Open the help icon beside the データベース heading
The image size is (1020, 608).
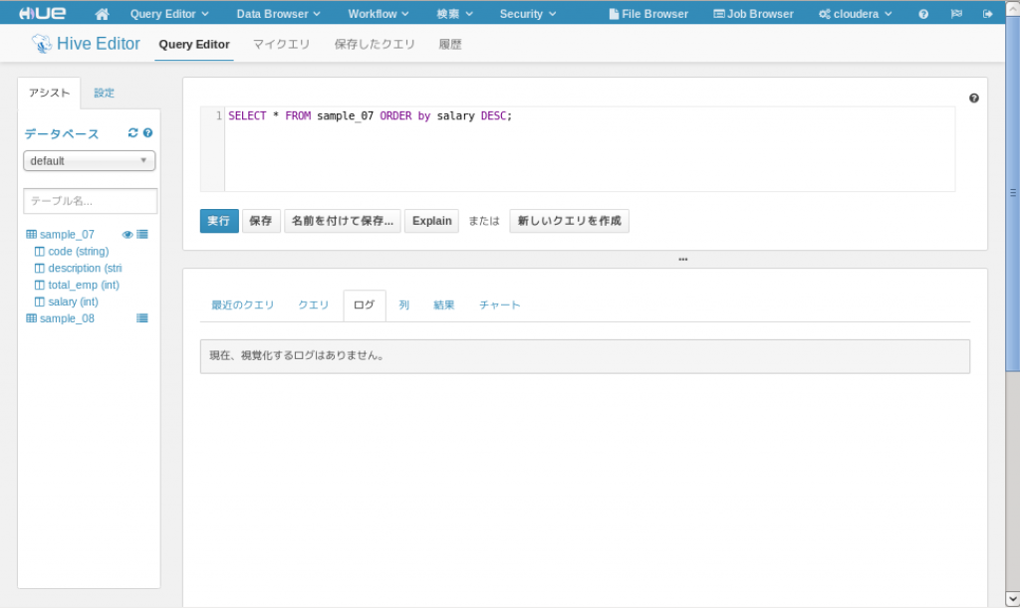coord(147,132)
